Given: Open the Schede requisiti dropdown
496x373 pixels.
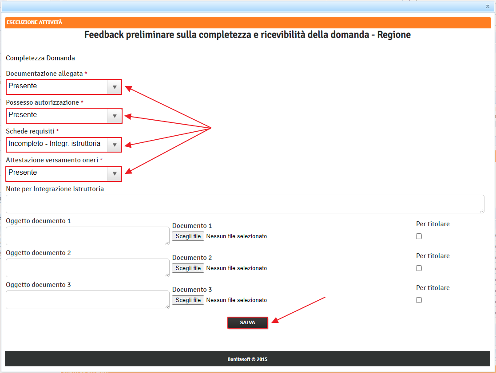Looking at the screenshot, I should point(64,145).
